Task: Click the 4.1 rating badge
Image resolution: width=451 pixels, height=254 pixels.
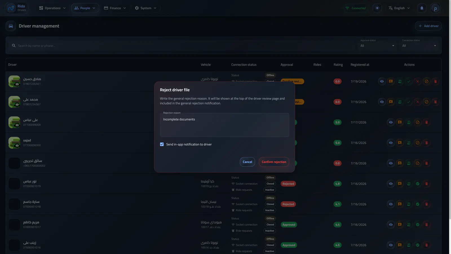Action: pyautogui.click(x=337, y=204)
